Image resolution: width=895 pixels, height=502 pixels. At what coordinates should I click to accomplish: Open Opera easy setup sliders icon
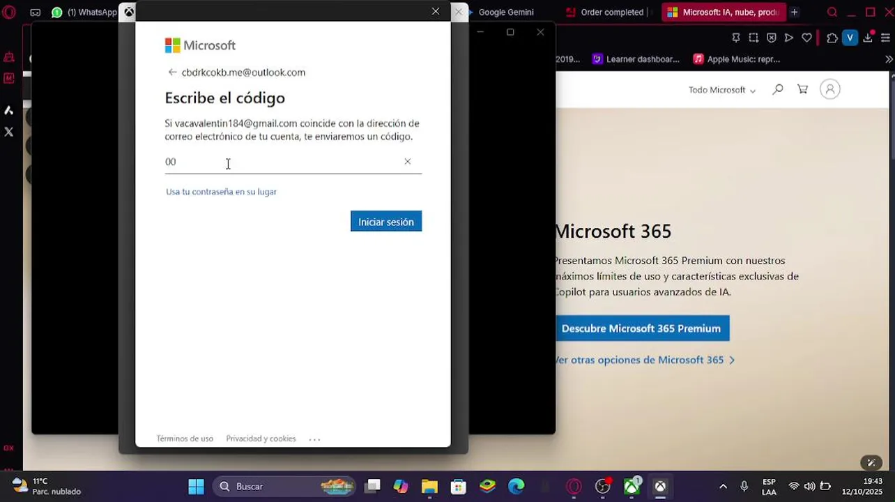887,38
